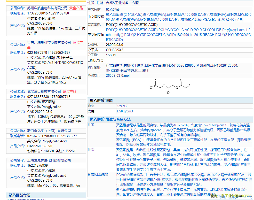Switch to the 性能 tab
The height and width of the screenshot is (200, 254).
click(100, 3)
